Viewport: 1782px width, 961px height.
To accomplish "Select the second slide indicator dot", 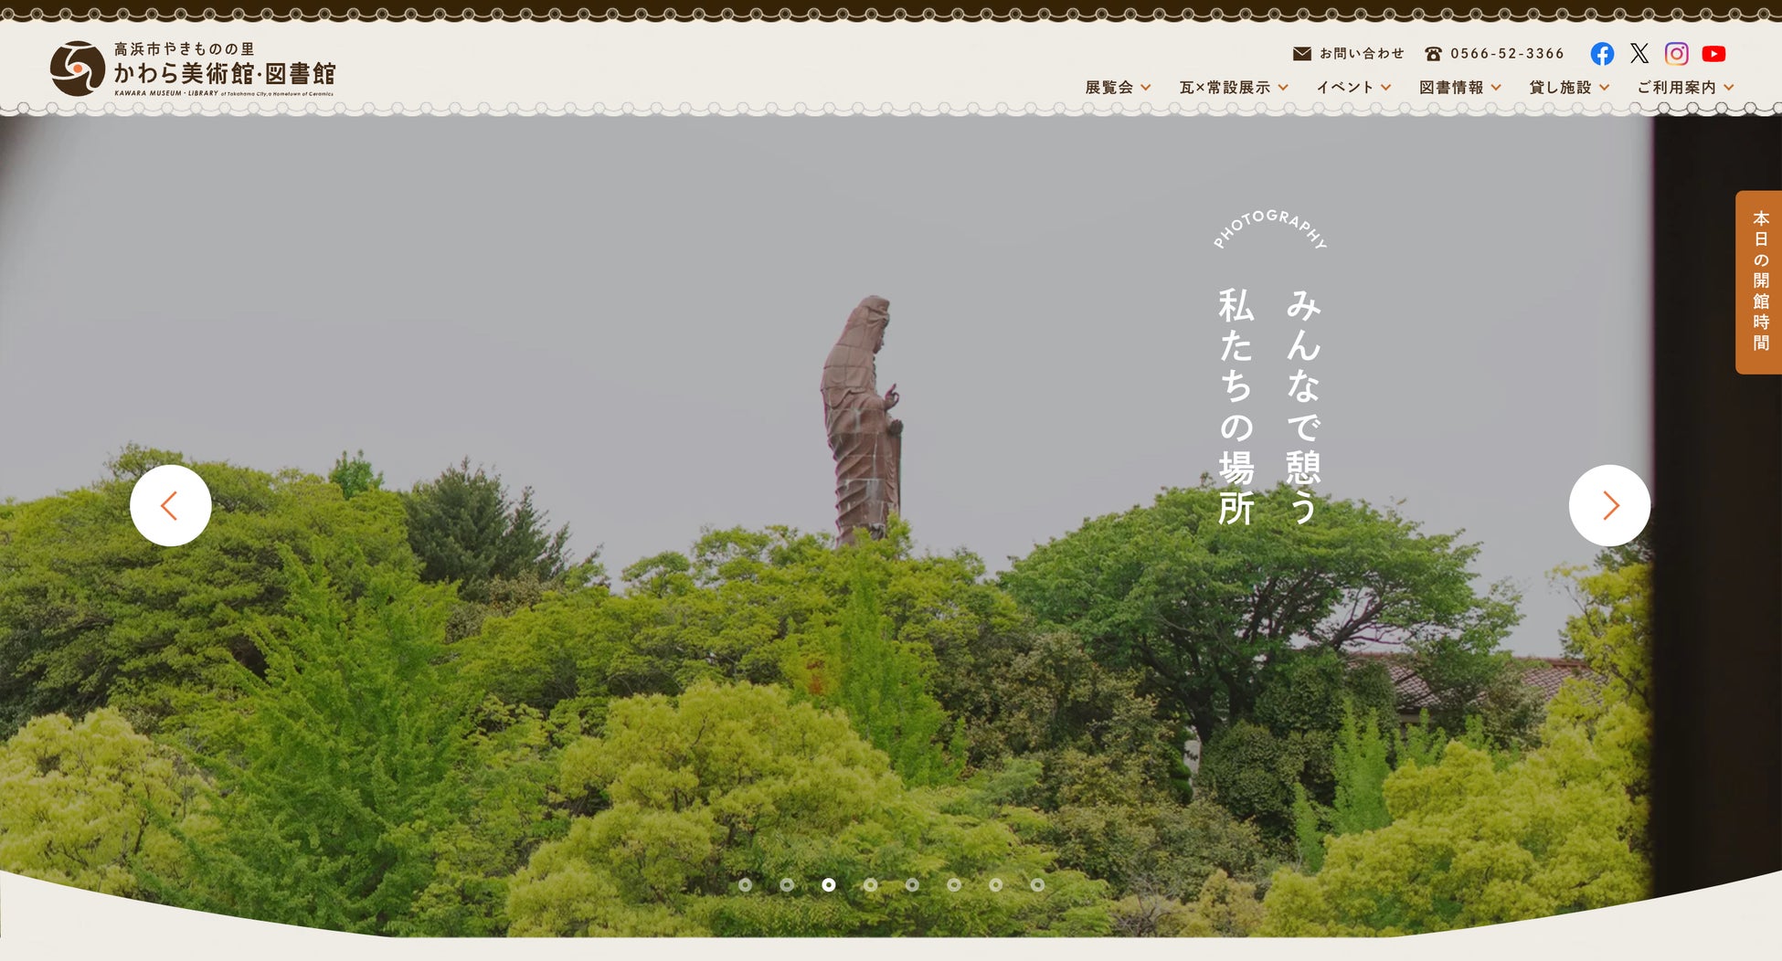I will 787,884.
